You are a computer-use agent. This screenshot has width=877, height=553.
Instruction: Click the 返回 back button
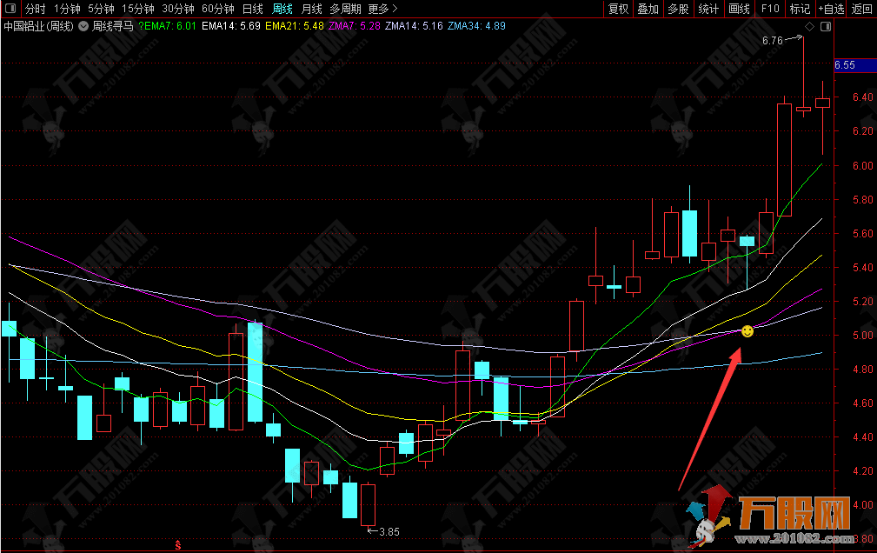tap(861, 9)
